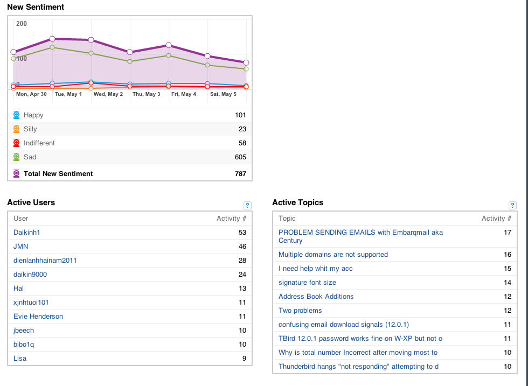Open Evie Henderson user link

(38, 317)
